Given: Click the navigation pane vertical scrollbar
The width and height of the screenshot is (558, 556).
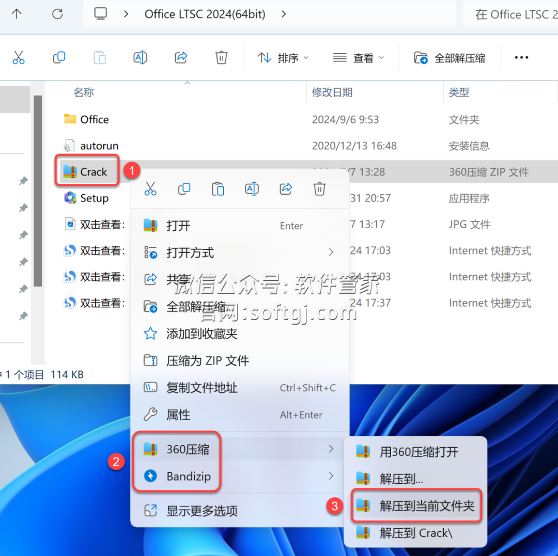Looking at the screenshot, I should 38,190.
